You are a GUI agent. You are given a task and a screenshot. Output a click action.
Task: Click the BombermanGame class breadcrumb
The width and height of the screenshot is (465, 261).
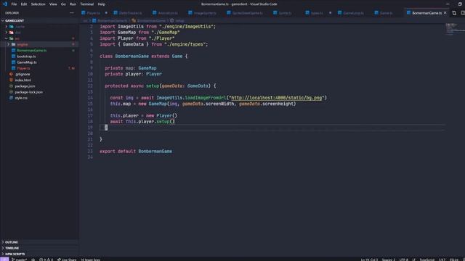tap(151, 21)
